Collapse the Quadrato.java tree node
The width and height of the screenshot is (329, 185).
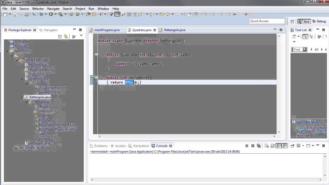pos(22,79)
